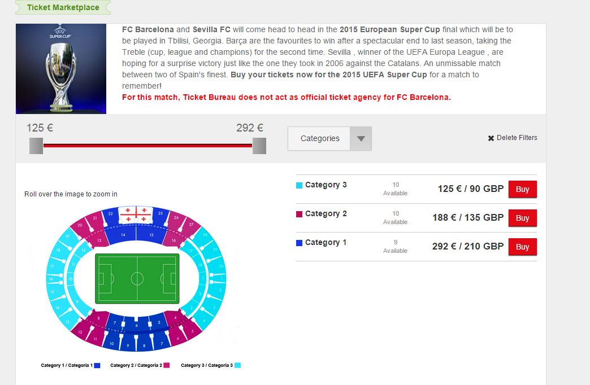Click the football pitch in stadium map
The image size is (590, 385).
tap(137, 279)
